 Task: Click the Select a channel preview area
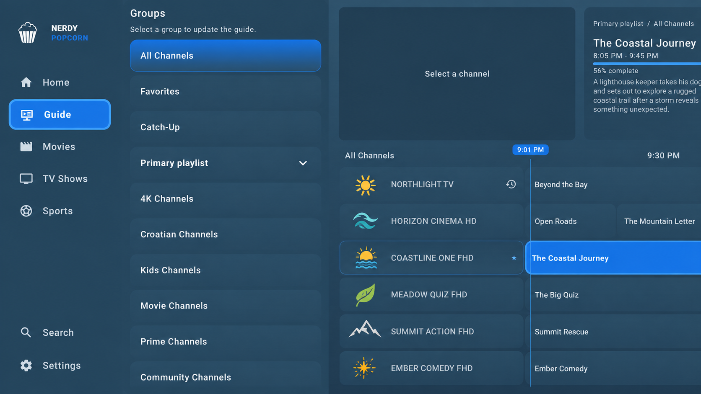pos(457,74)
